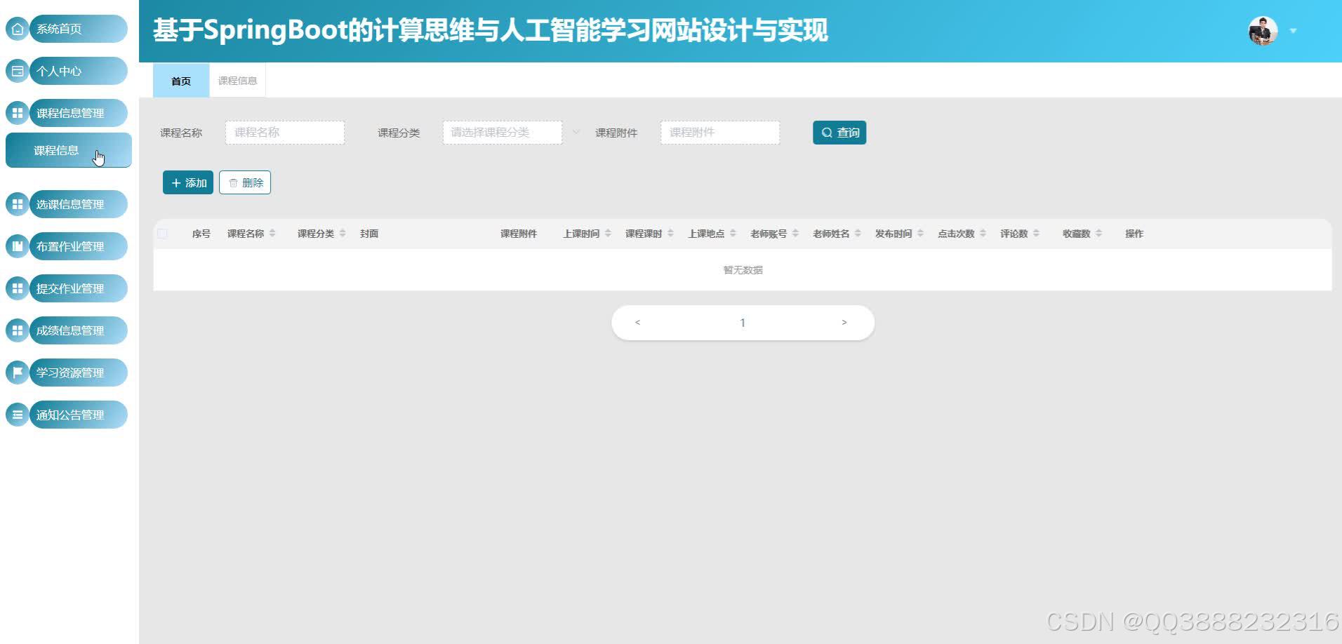
Task: Click the dropdown arrow beside 请选择课程分类
Action: coord(576,132)
